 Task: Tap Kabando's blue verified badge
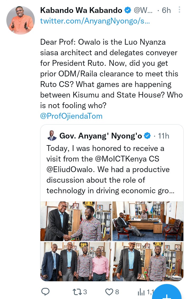128,10
